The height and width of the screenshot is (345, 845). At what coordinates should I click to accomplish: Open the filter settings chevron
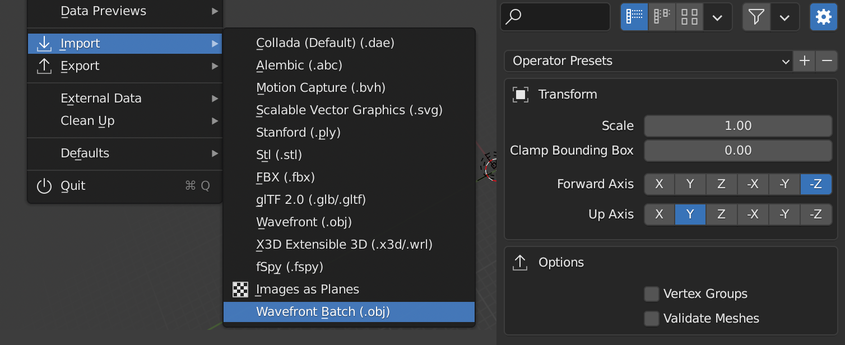pos(784,17)
